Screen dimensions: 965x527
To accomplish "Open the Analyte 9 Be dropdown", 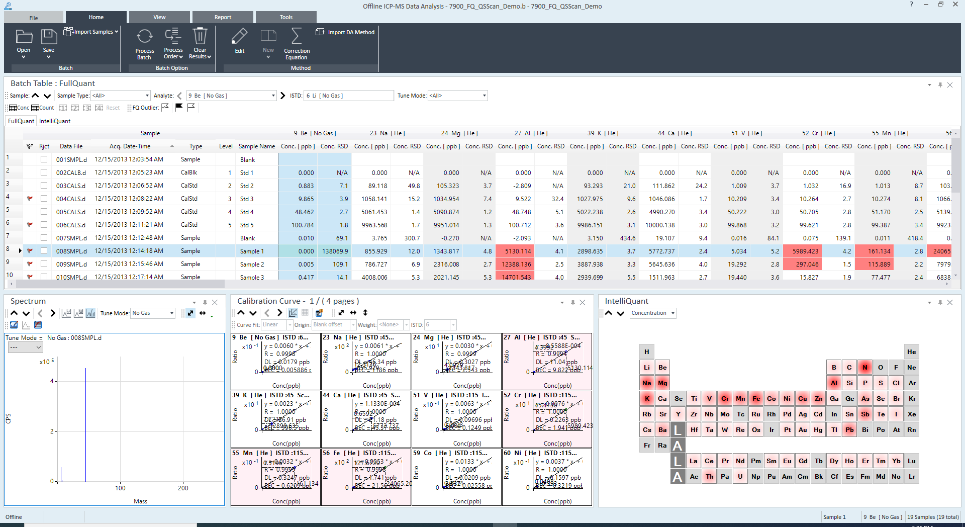I will point(232,96).
